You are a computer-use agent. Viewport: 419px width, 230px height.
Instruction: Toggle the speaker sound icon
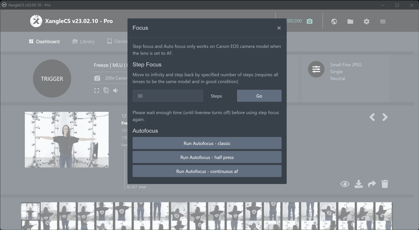[x=116, y=90]
